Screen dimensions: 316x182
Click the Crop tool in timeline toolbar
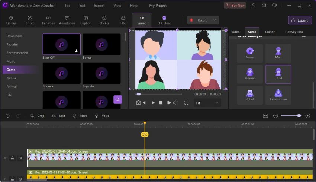pos(37,116)
